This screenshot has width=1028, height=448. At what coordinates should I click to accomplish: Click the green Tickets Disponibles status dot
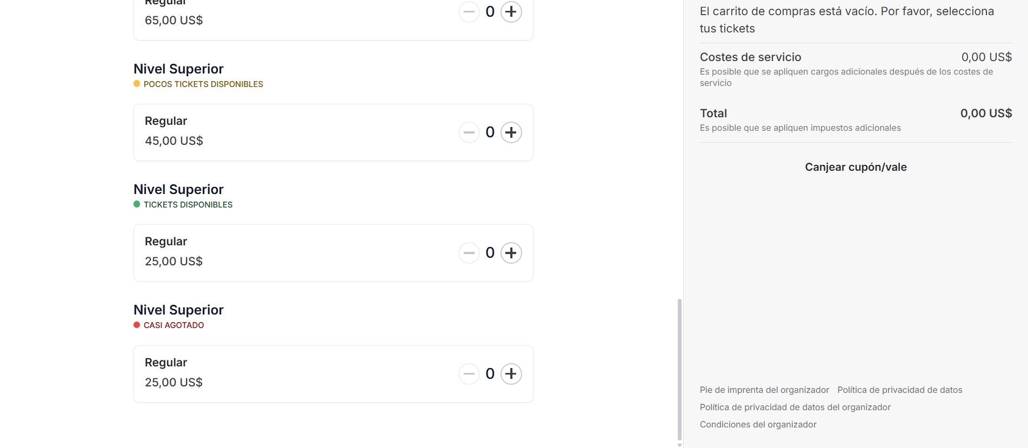(137, 204)
